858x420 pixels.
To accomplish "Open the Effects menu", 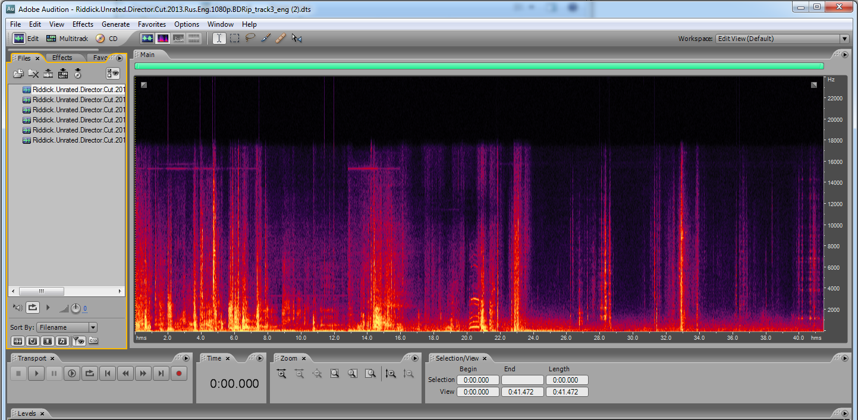I will tap(83, 24).
